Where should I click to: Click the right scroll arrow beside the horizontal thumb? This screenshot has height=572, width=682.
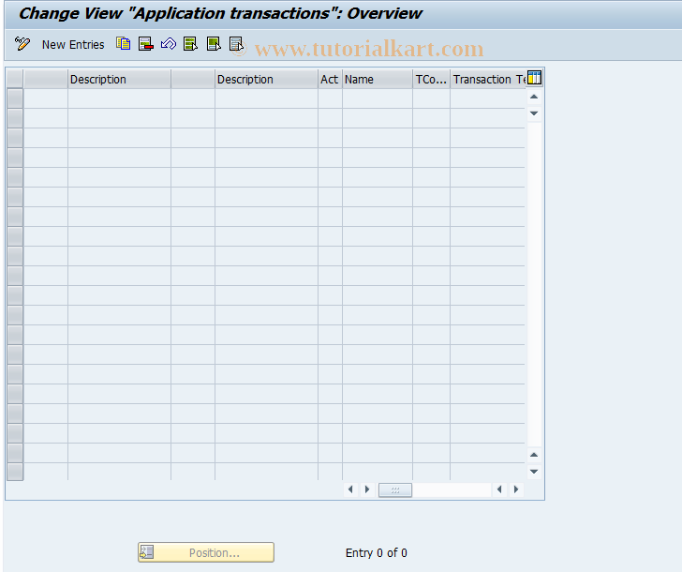point(367,489)
